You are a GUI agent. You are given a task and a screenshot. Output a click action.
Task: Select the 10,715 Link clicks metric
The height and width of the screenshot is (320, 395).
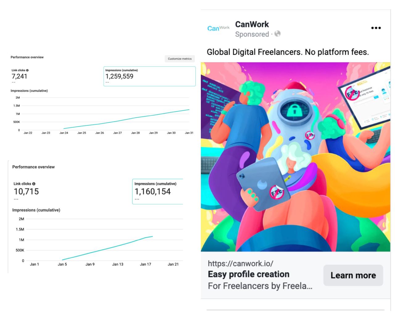click(x=26, y=191)
